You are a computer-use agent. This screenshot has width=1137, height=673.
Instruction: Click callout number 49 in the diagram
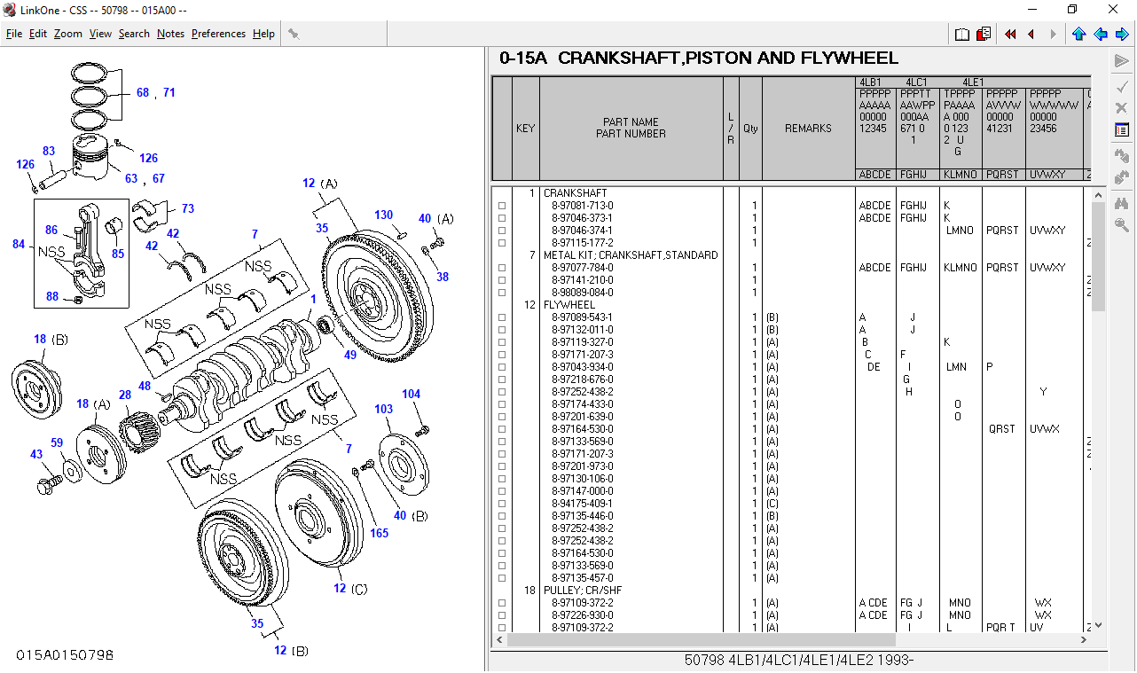tap(350, 355)
